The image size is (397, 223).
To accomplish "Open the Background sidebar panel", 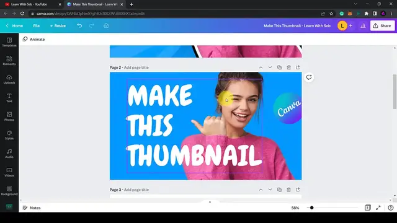I will tap(9, 191).
